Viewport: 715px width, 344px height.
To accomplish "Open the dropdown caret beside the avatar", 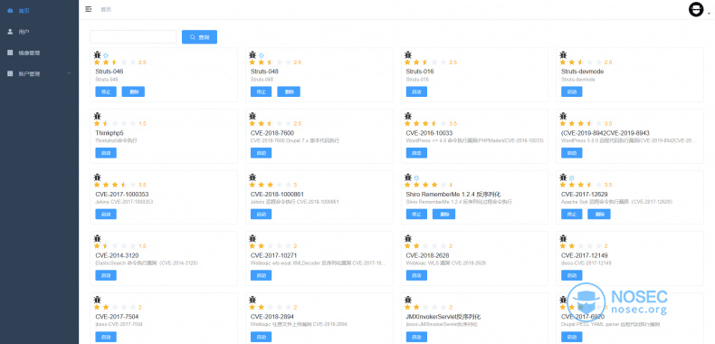I will click(709, 14).
